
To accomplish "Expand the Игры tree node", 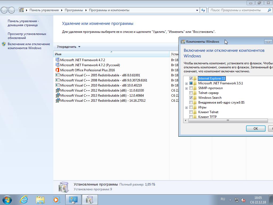I will 186,107.
